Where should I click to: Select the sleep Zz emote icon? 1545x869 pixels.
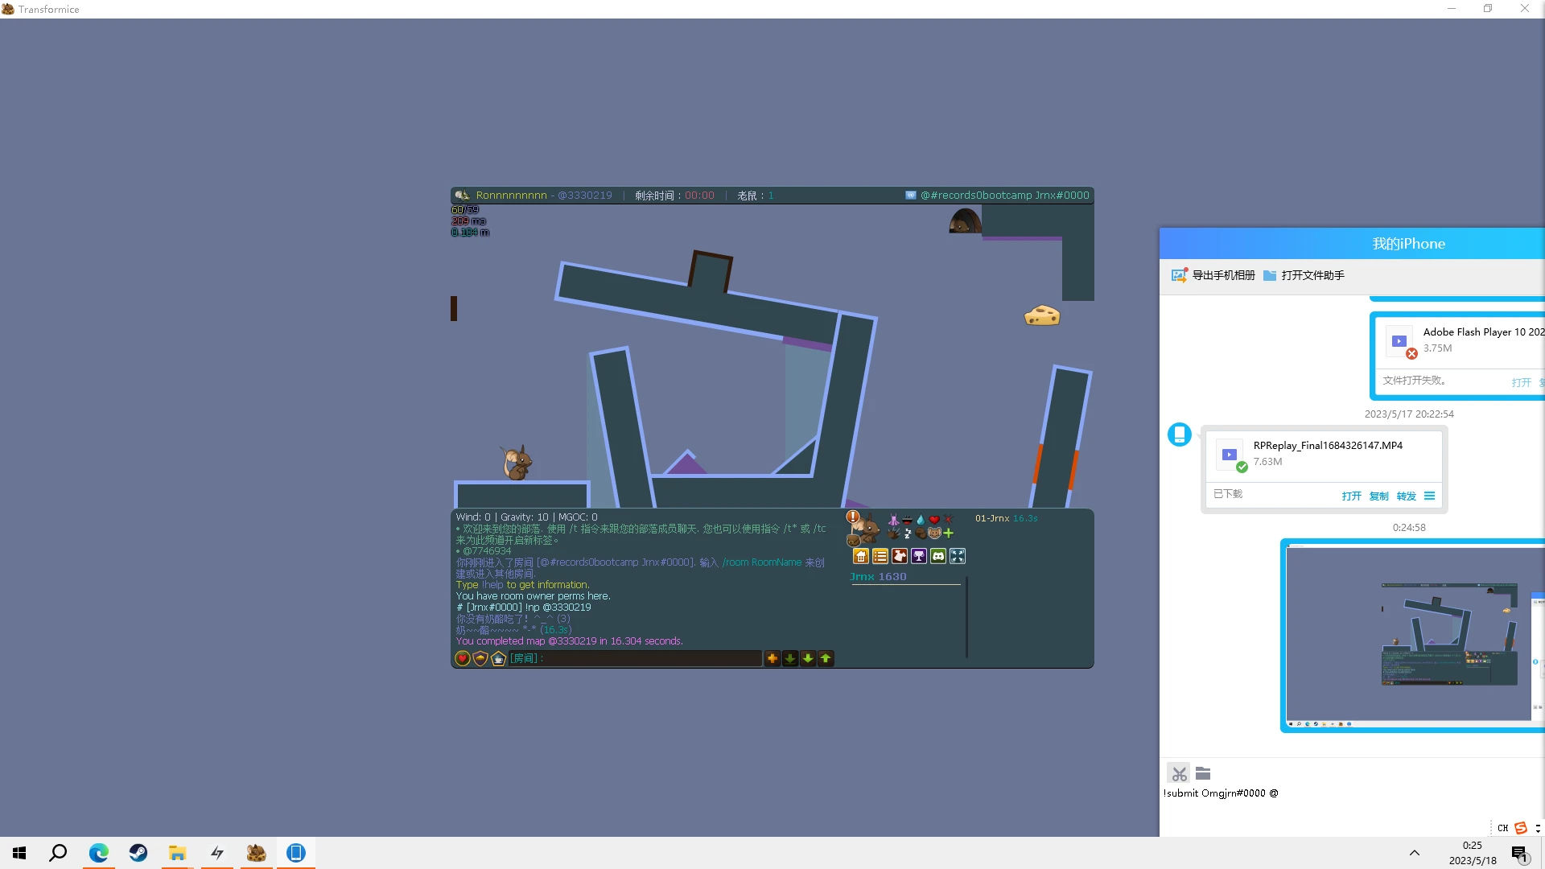(x=908, y=533)
